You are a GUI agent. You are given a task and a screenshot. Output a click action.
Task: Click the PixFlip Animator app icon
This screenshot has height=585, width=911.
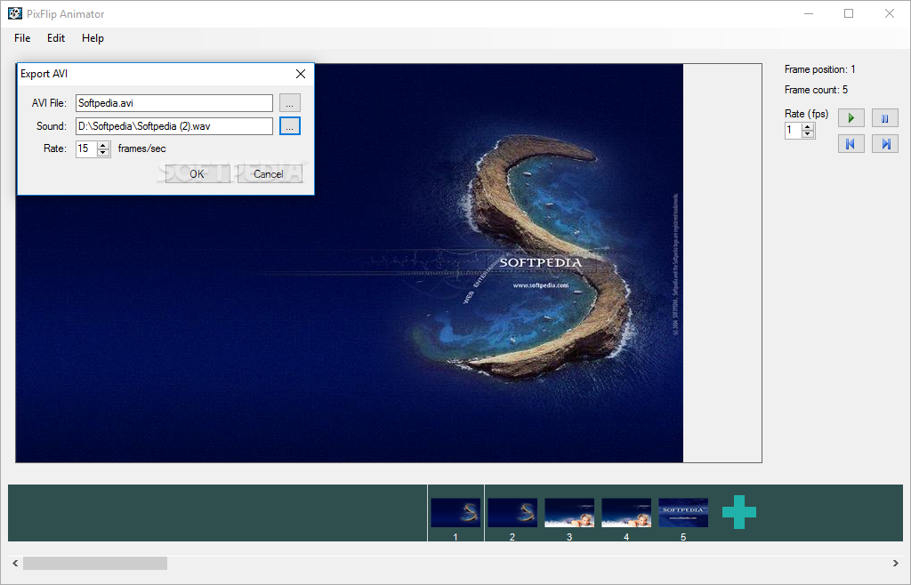pyautogui.click(x=14, y=13)
